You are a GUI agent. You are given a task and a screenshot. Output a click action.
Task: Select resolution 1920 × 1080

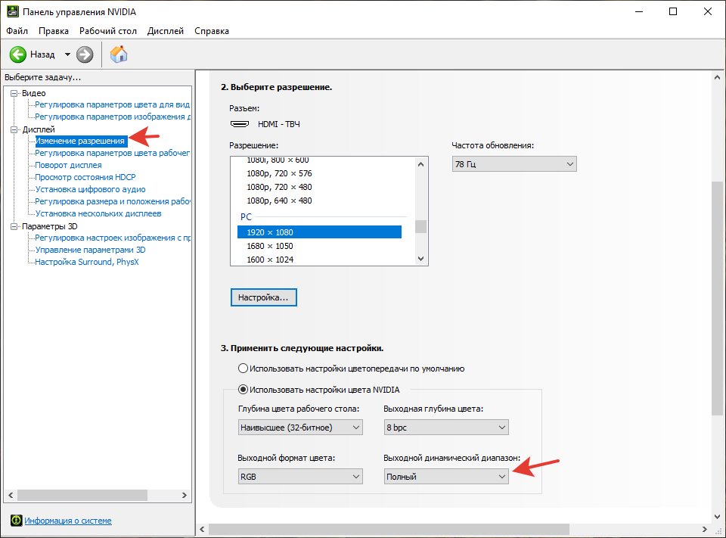pyautogui.click(x=319, y=232)
